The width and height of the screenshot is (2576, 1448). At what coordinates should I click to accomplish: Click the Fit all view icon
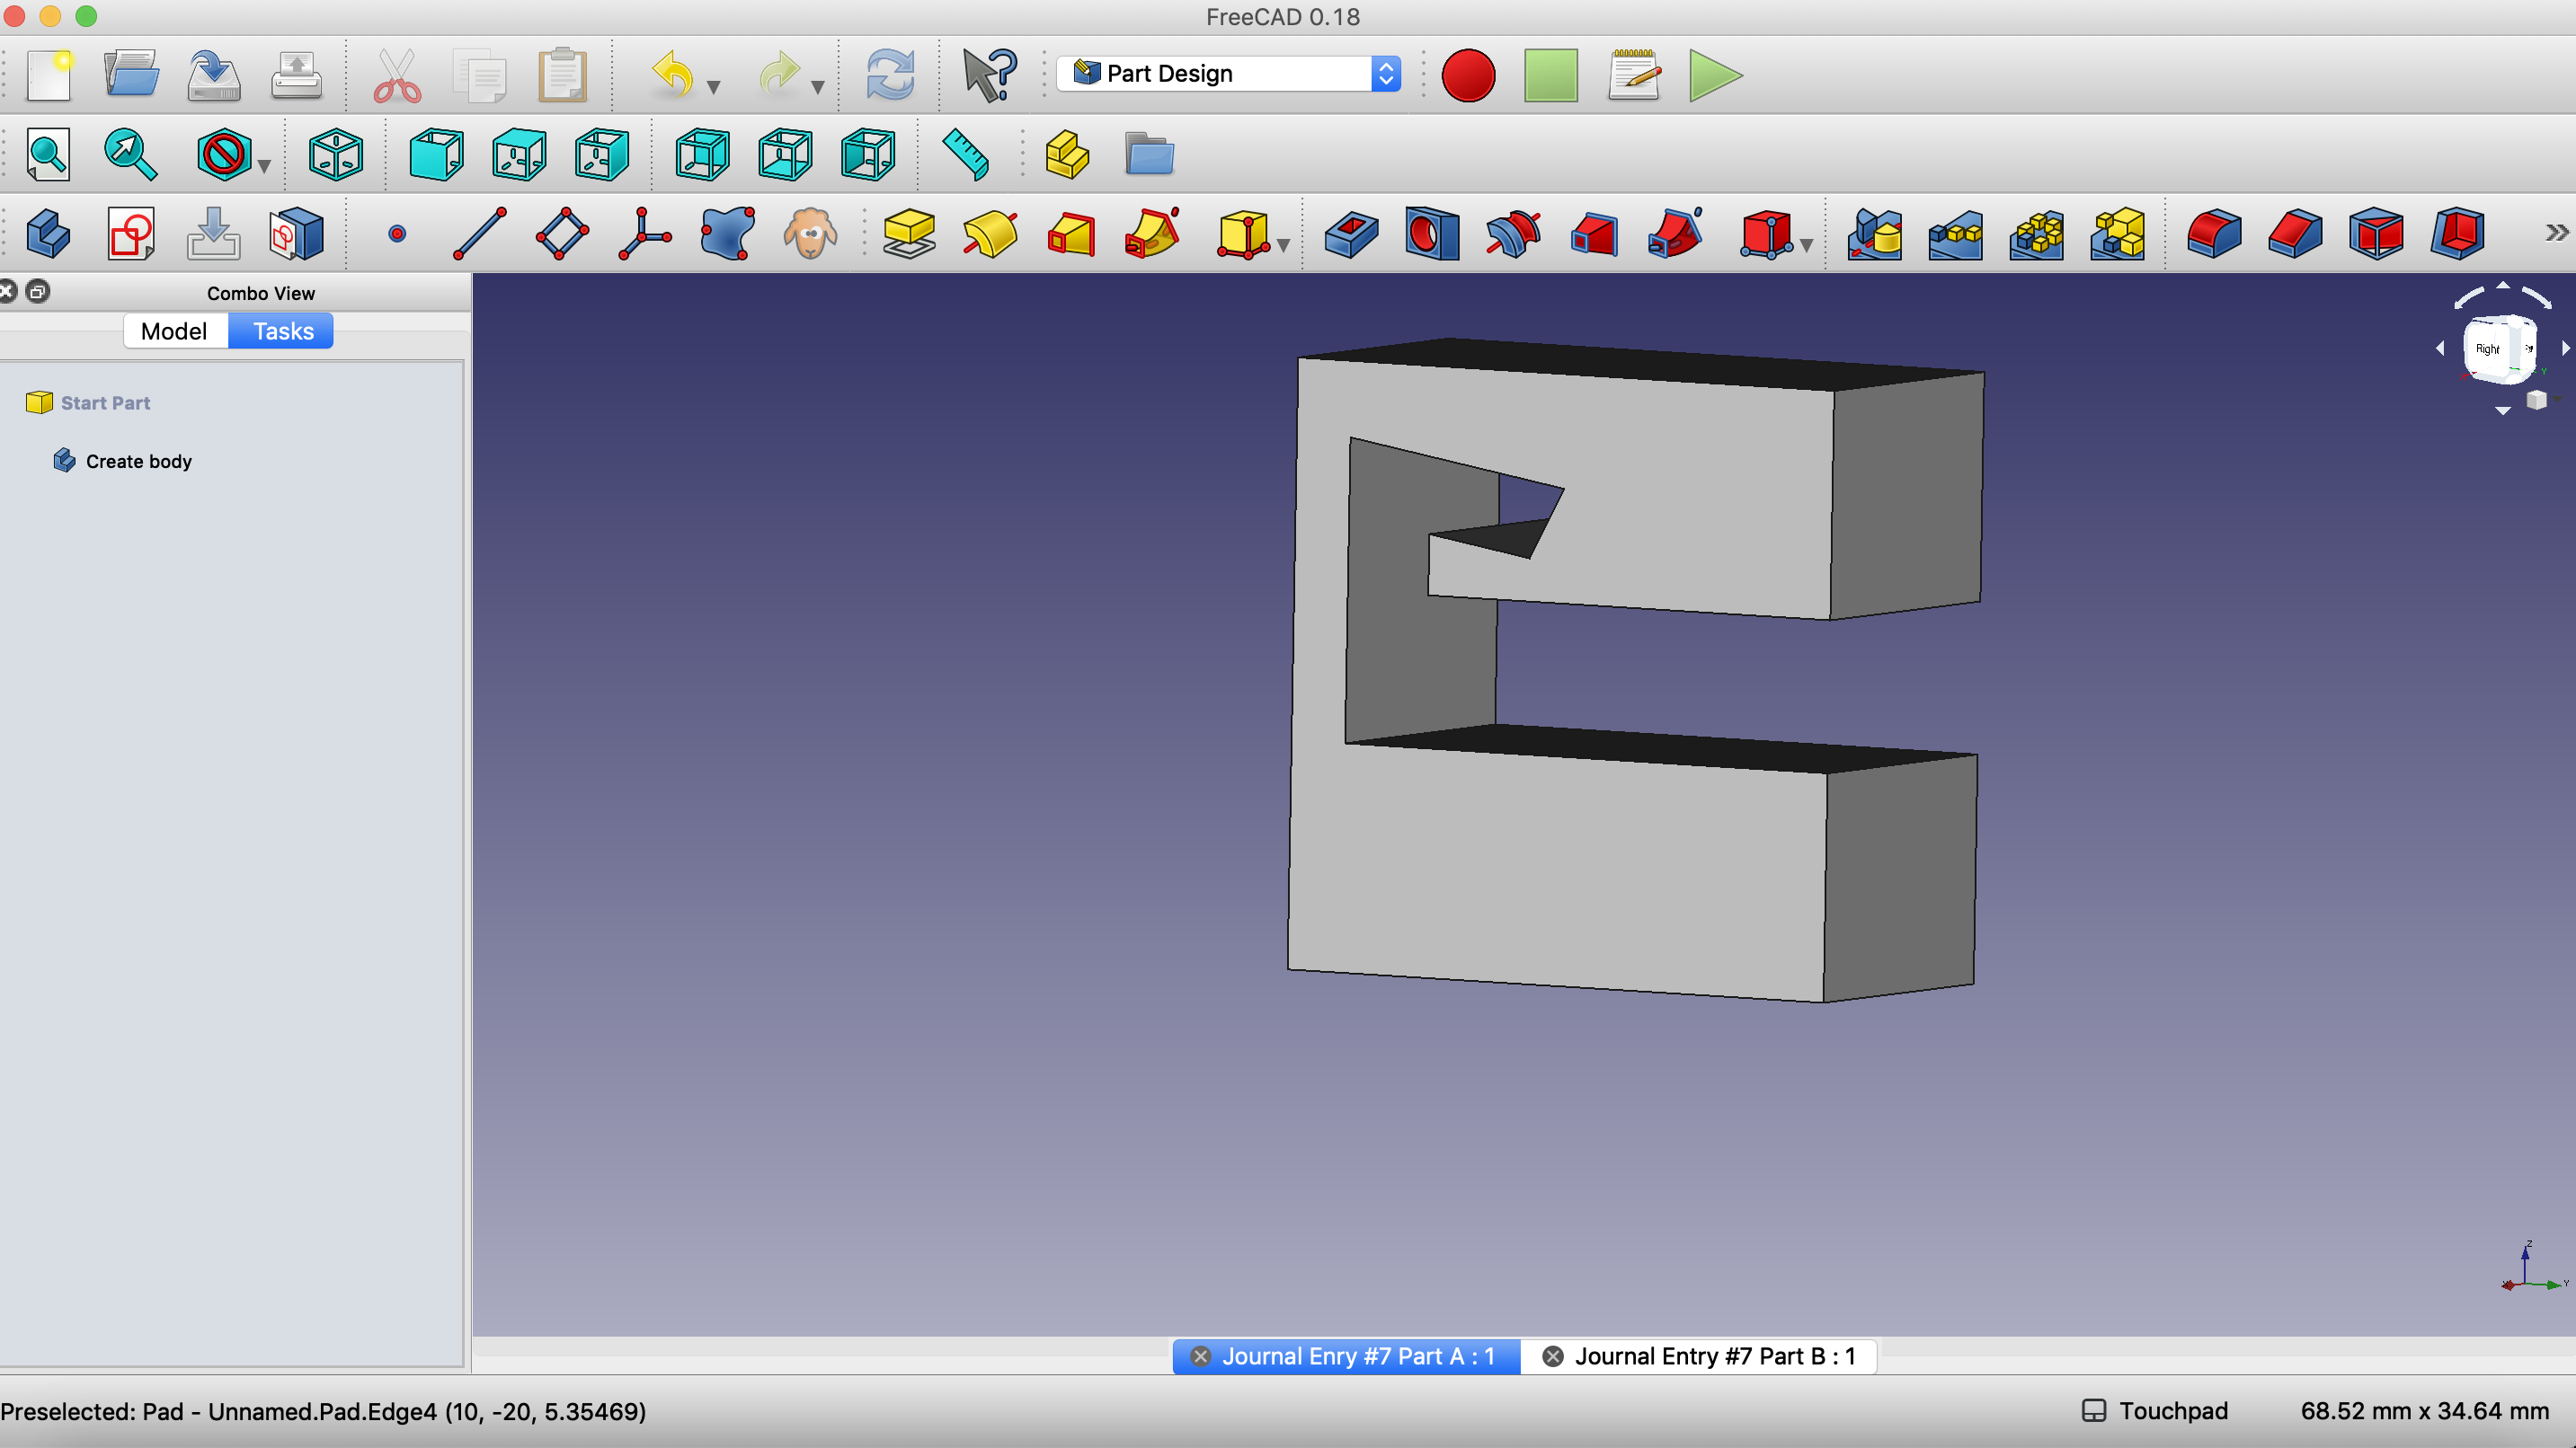[x=48, y=155]
